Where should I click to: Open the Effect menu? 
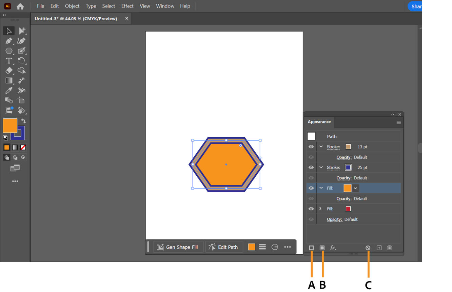point(127,6)
